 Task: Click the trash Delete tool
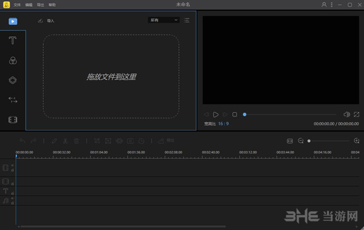76,141
